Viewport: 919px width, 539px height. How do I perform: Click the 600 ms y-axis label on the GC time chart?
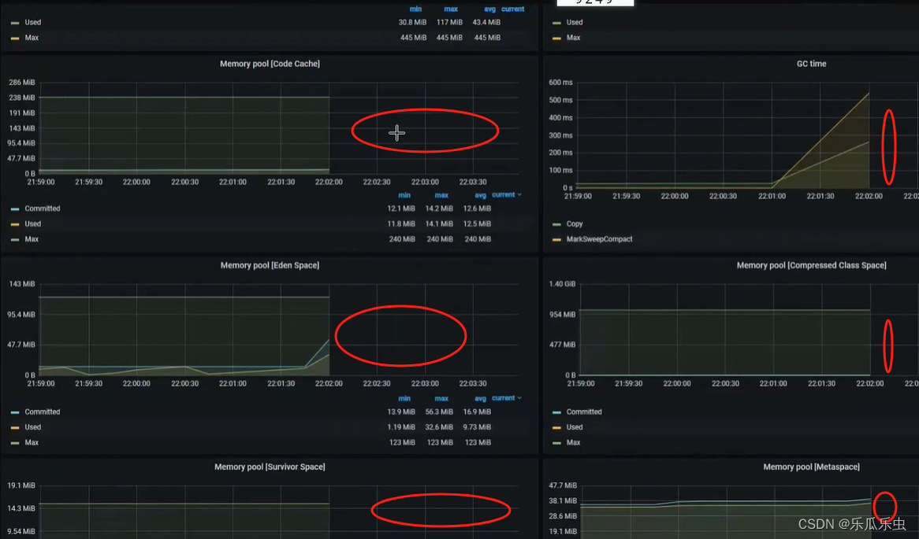[560, 83]
